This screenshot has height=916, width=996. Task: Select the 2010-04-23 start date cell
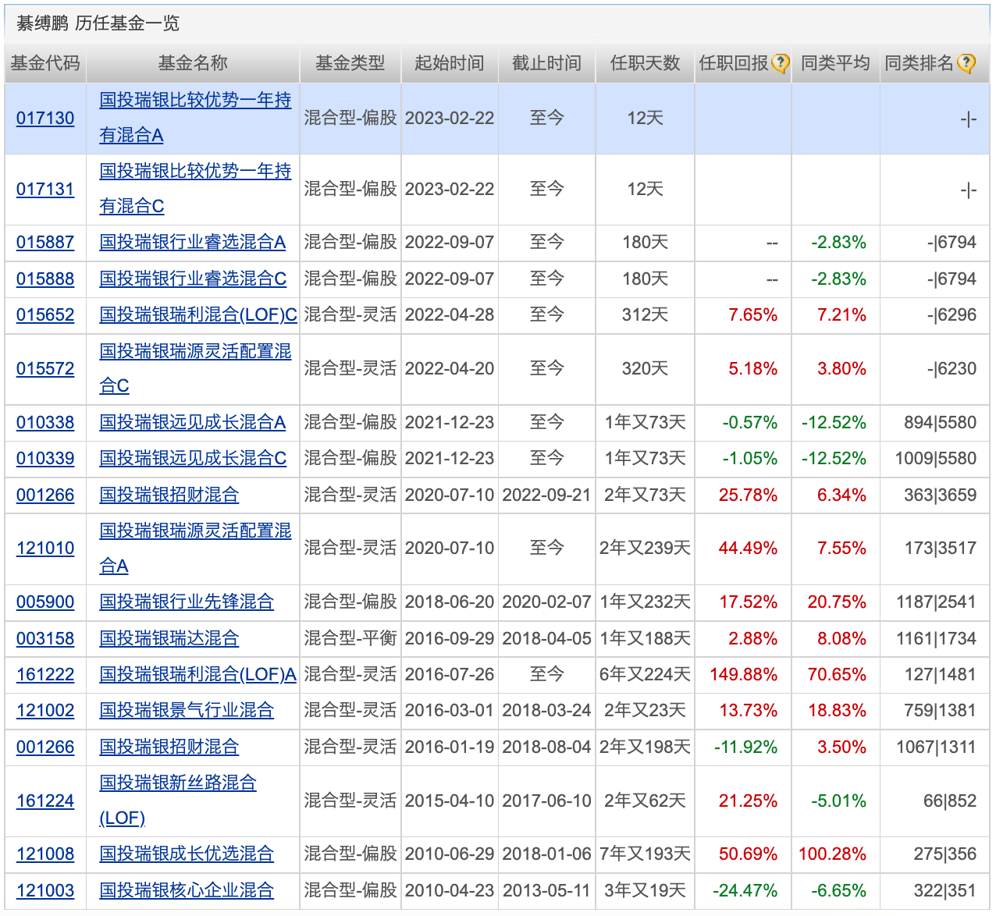(450, 891)
